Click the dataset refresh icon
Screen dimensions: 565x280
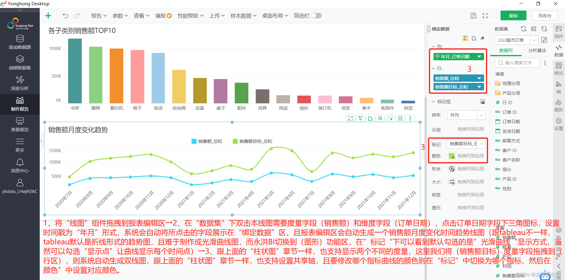(523, 29)
